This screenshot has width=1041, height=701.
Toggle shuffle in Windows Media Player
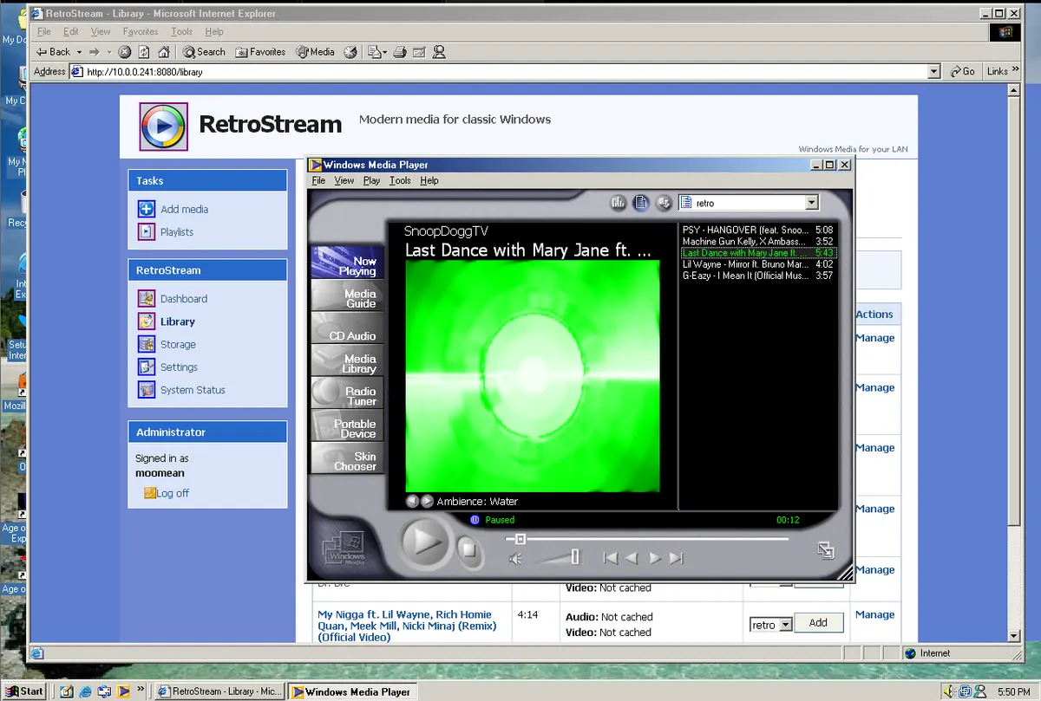coord(665,203)
